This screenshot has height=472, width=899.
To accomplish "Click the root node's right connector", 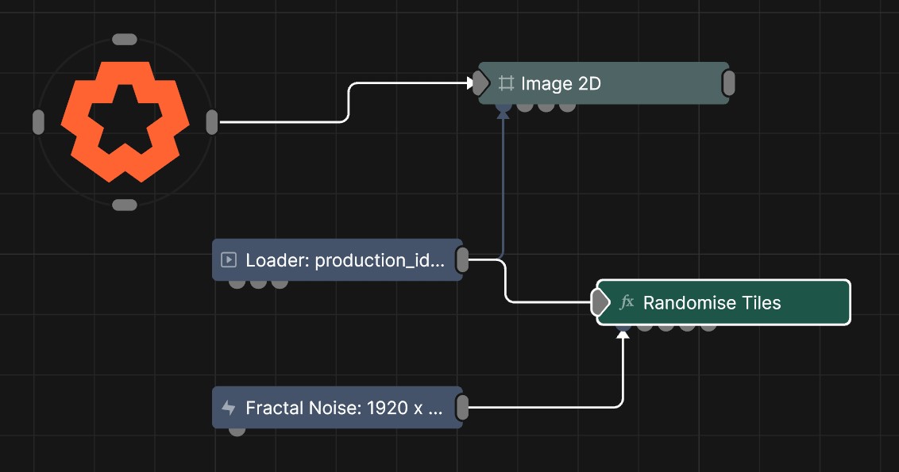I will 212,122.
